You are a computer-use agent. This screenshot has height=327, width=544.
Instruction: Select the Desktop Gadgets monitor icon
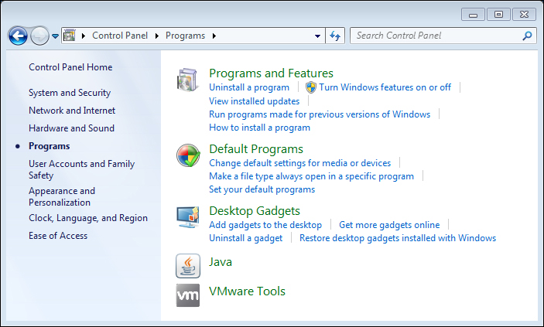click(x=188, y=217)
